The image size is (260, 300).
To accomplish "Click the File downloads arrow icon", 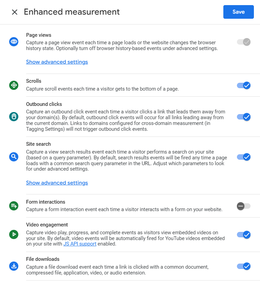I will coord(14,266).
